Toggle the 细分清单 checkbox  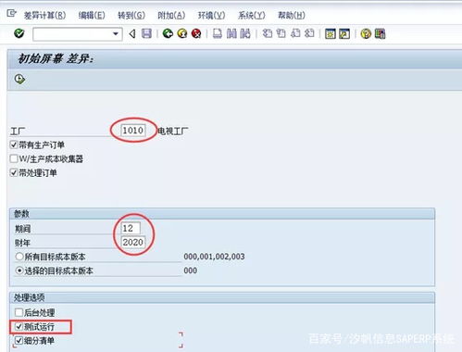(x=19, y=341)
